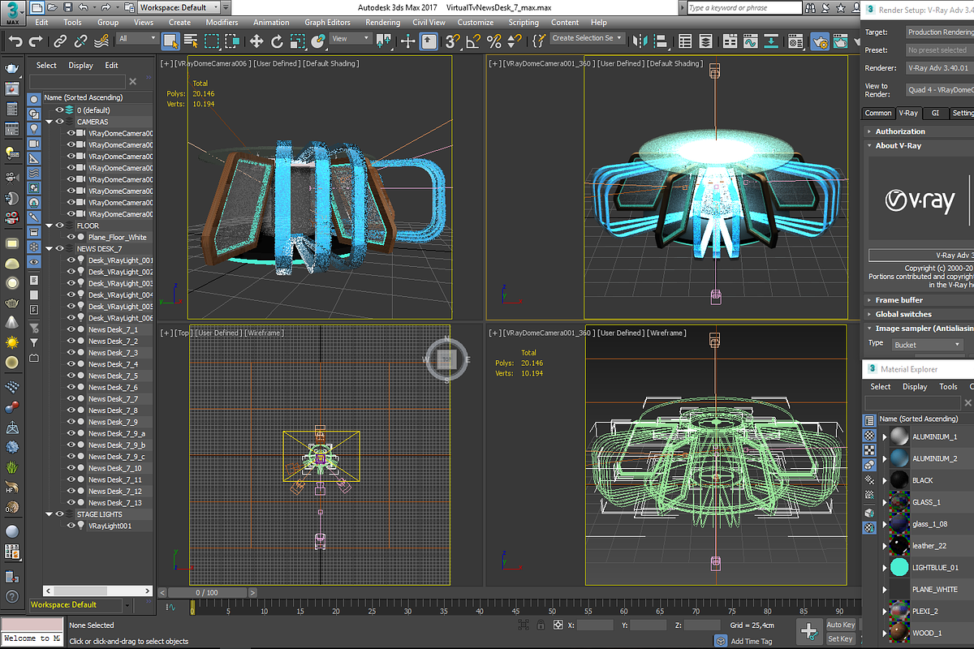Open the selection filter All dropdown
The image size is (974, 649).
point(137,38)
